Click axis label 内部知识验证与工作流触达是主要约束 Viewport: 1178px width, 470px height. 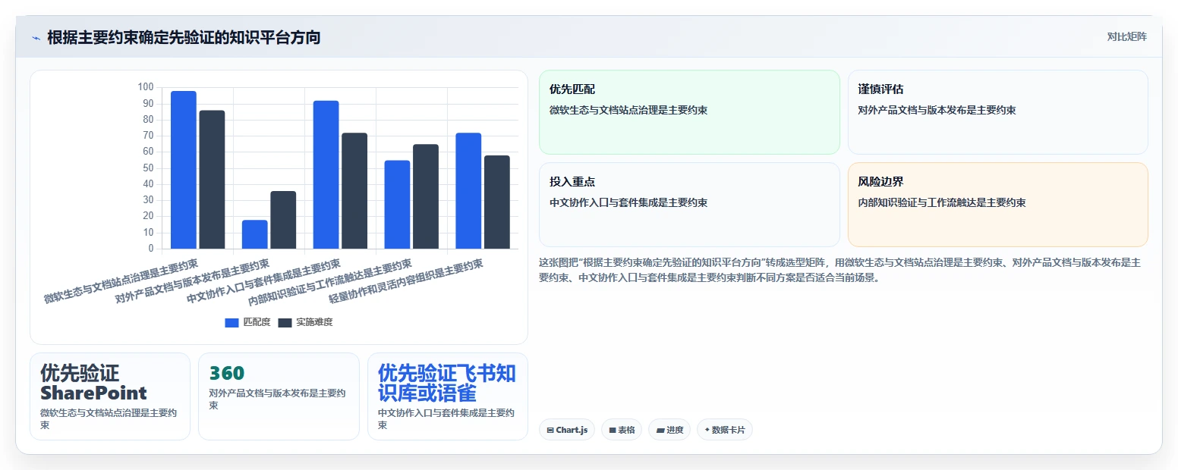tap(330, 283)
